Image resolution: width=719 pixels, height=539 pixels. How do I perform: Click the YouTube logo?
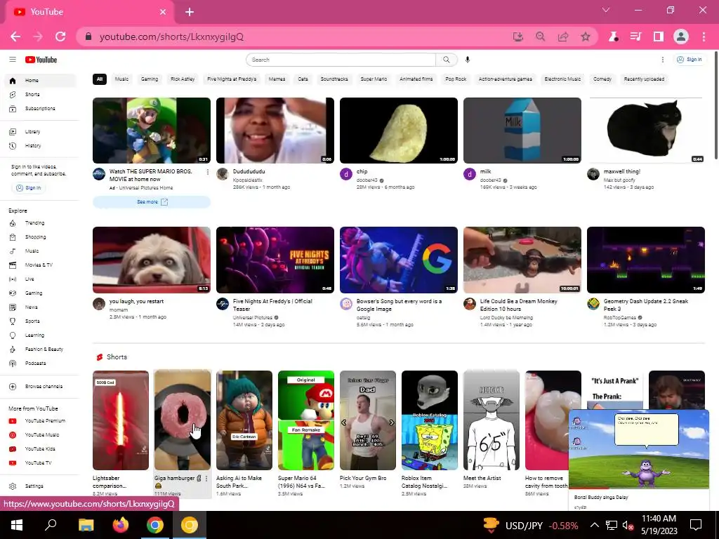(41, 60)
